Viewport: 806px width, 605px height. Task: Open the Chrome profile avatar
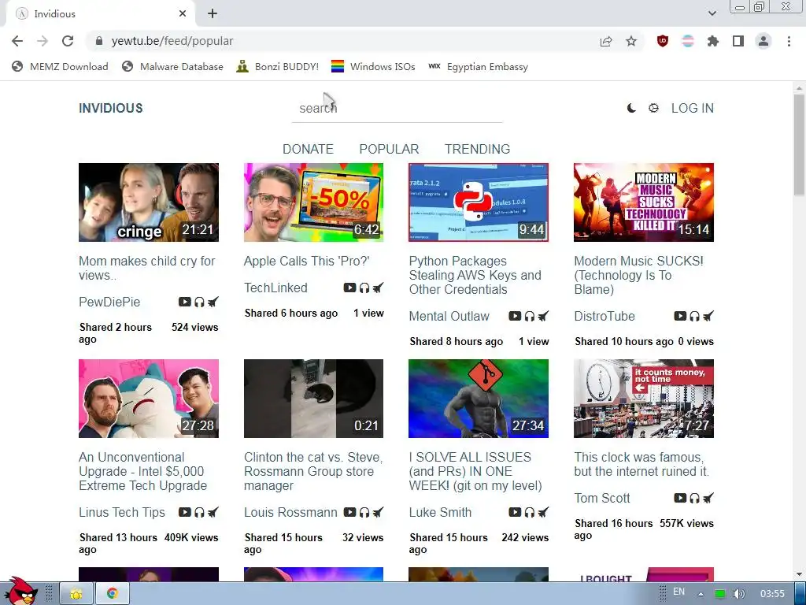(x=763, y=41)
